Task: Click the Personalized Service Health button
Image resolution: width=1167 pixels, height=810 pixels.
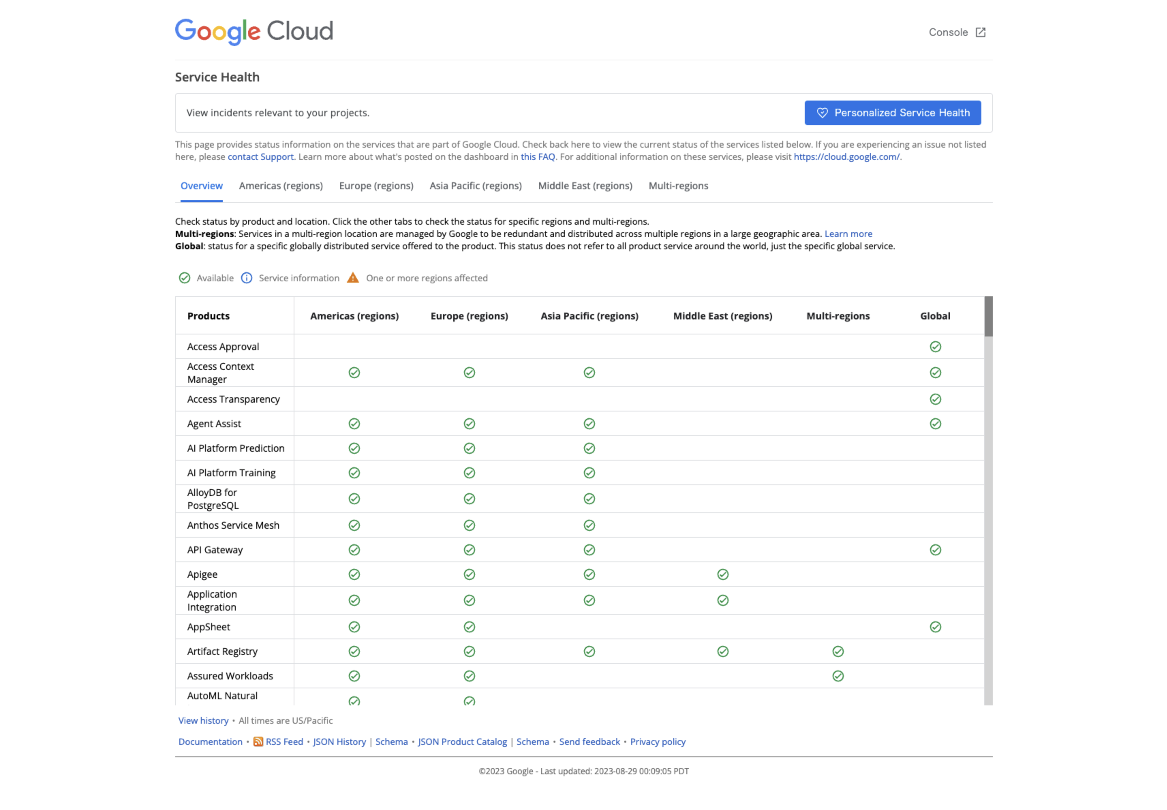Action: pyautogui.click(x=892, y=112)
